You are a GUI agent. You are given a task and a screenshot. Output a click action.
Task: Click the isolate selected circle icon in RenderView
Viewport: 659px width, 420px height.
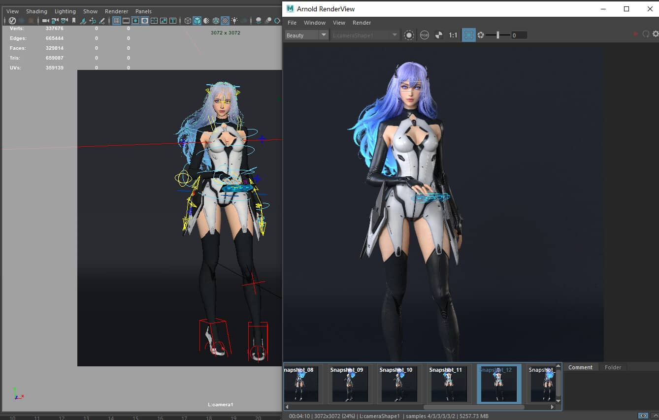point(409,35)
